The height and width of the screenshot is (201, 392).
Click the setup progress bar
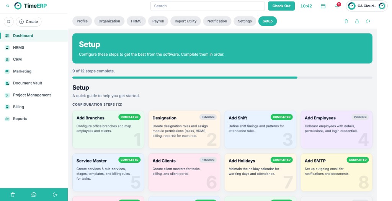click(222, 78)
